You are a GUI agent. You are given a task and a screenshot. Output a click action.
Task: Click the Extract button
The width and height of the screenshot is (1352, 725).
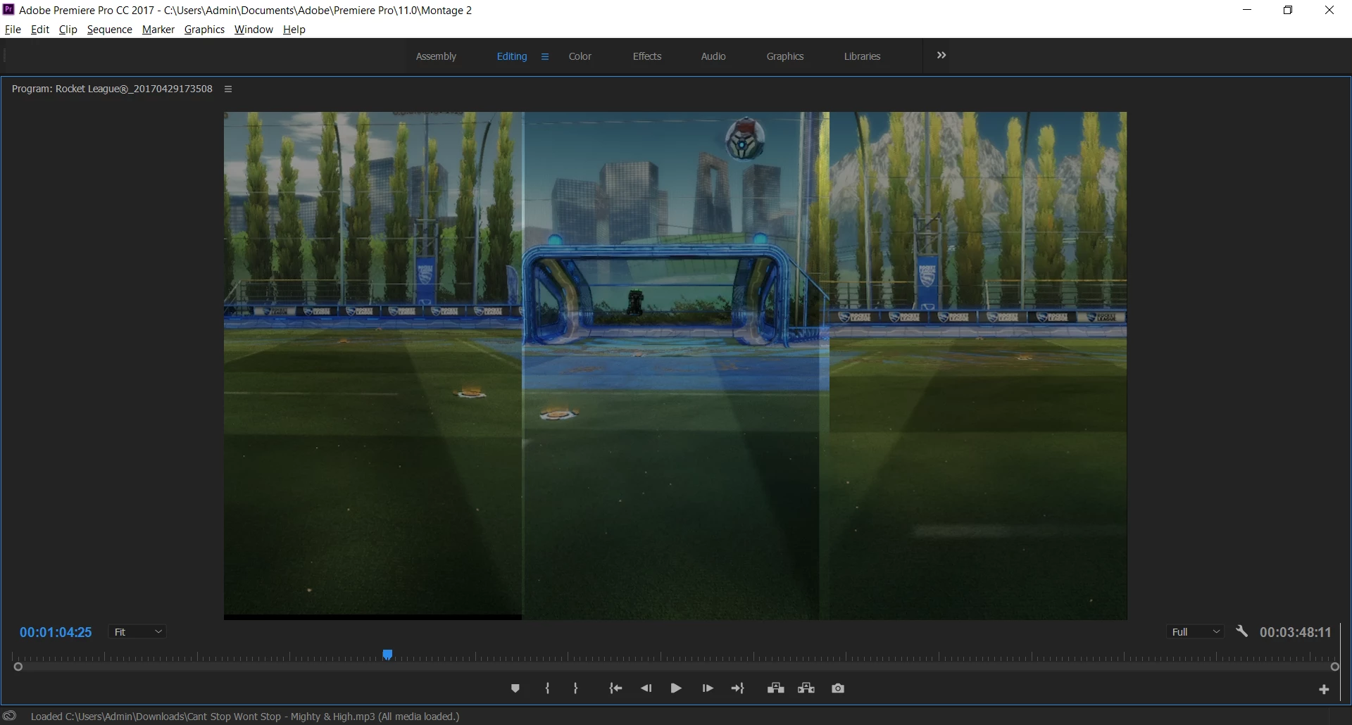coord(806,688)
